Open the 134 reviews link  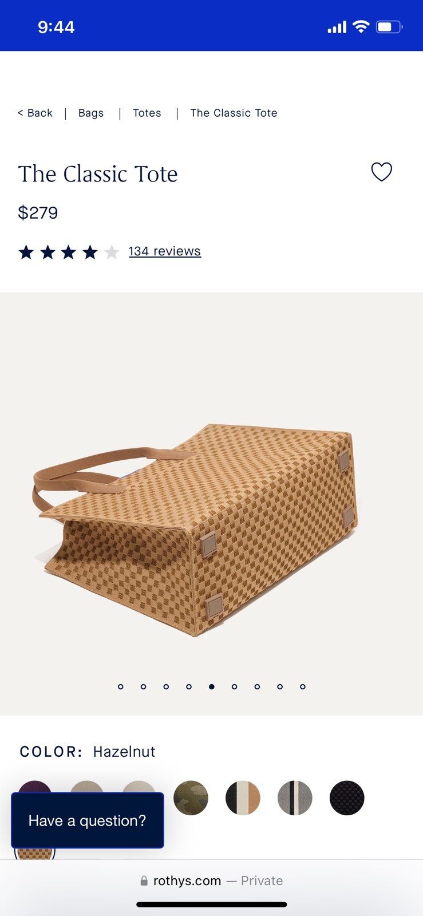click(x=165, y=251)
